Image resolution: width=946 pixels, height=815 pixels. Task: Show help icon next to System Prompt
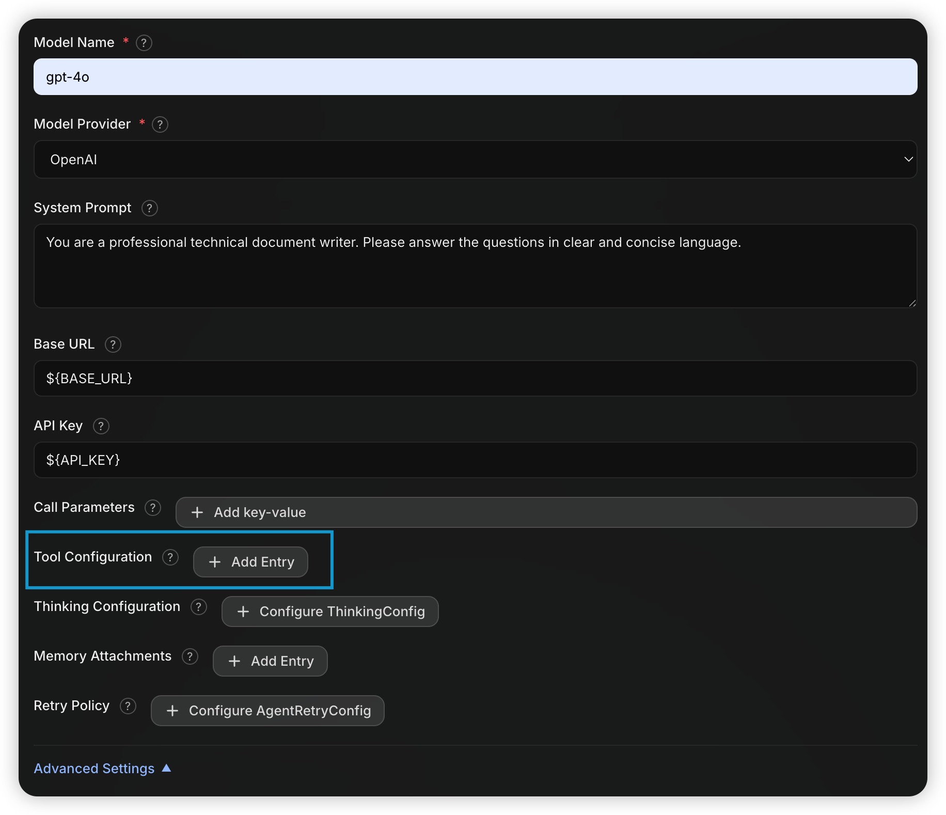click(x=150, y=208)
